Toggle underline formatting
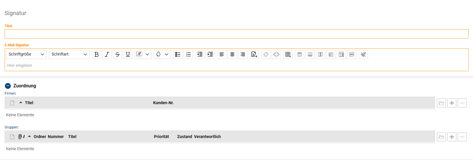Screen dimensions: 473x160 [128, 54]
